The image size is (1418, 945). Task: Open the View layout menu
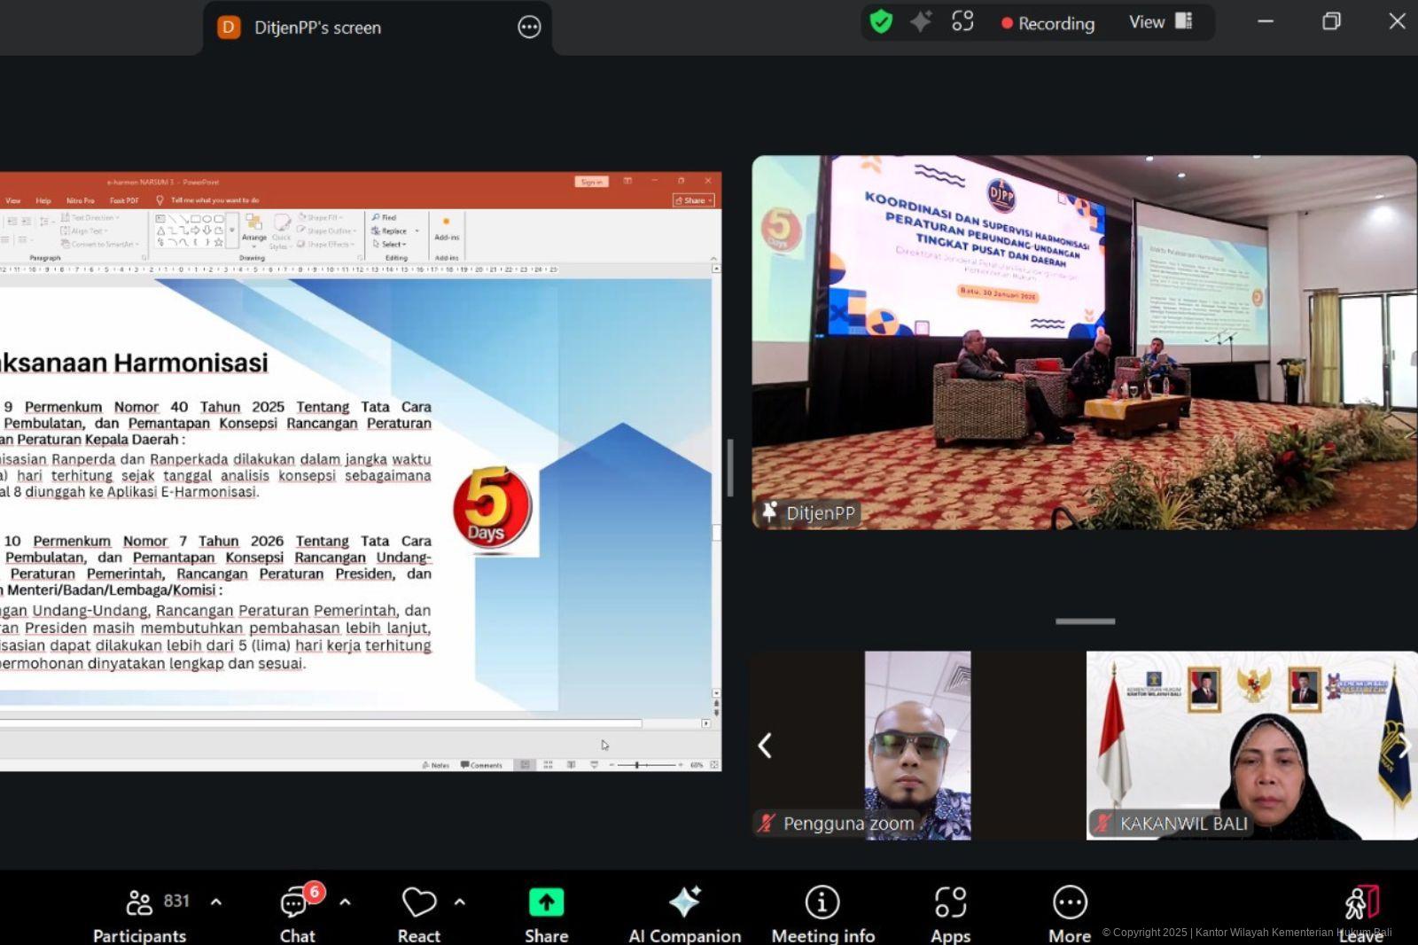1159,22
